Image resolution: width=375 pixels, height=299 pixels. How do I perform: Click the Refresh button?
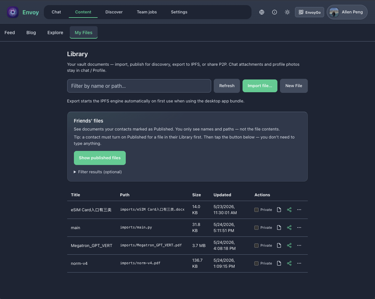click(227, 86)
